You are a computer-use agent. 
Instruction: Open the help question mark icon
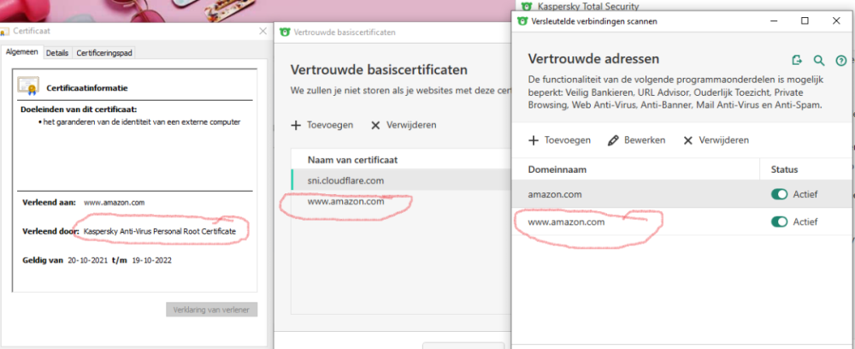840,60
